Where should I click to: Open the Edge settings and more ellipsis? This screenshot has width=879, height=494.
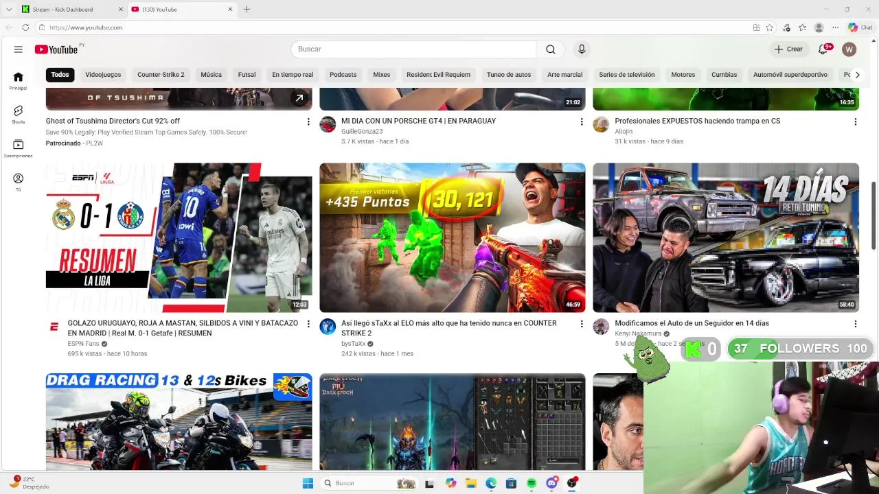coord(836,27)
